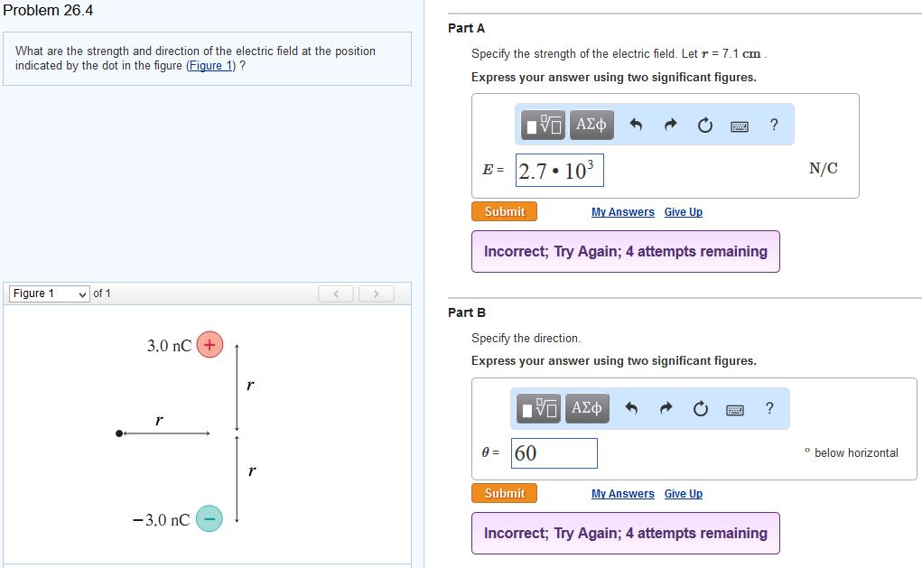Click redo arrow in Part A toolbar
Image resolution: width=922 pixels, height=568 pixels.
(670, 126)
